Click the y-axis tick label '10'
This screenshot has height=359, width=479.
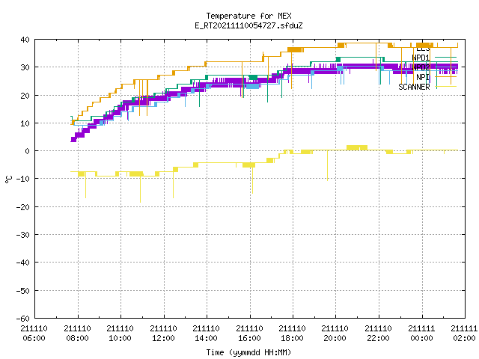coord(25,123)
